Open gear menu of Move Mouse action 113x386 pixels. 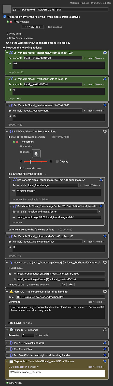[x=105, y=262]
